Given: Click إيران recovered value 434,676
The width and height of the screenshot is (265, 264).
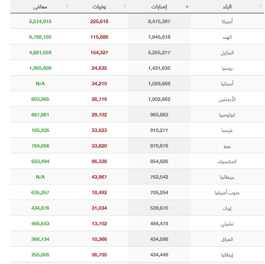Looking at the screenshot, I should pos(40,208).
